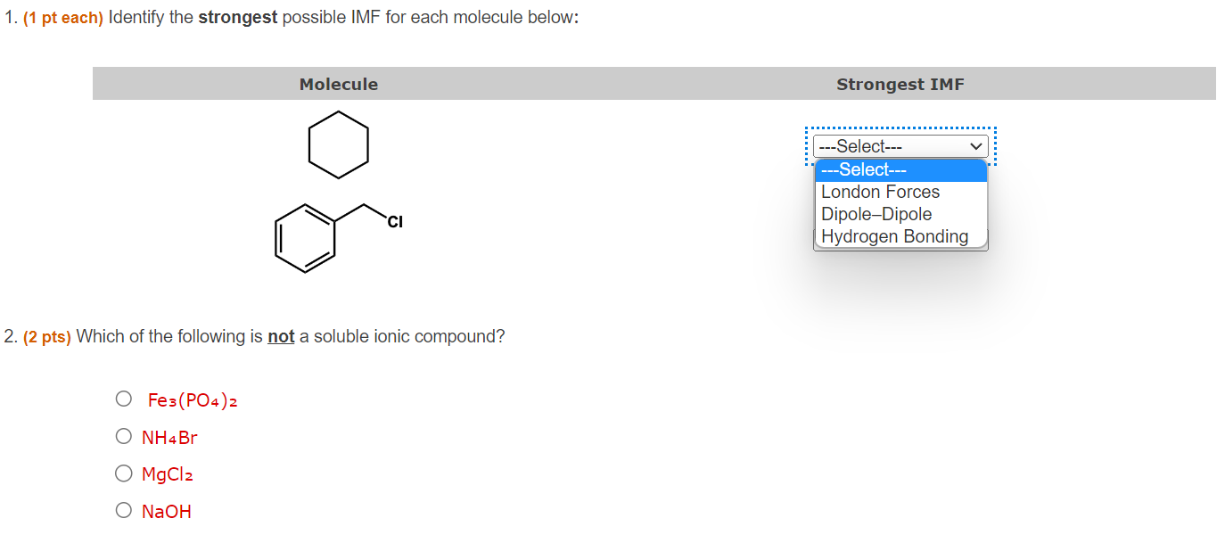Click the benzyl chloride molecule drawing
1225x535 pixels.
(x=306, y=237)
